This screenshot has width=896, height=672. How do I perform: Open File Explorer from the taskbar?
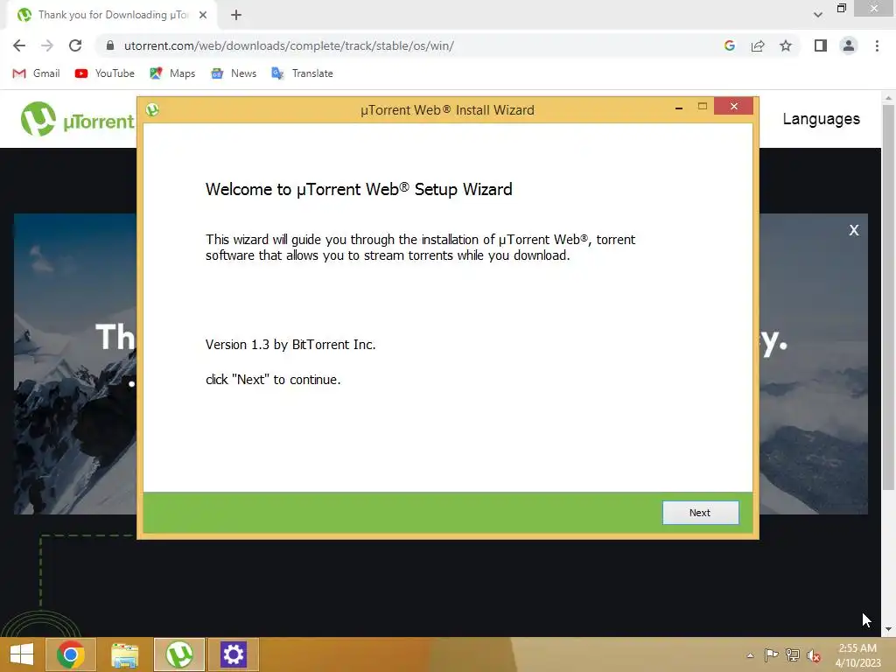pyautogui.click(x=124, y=654)
